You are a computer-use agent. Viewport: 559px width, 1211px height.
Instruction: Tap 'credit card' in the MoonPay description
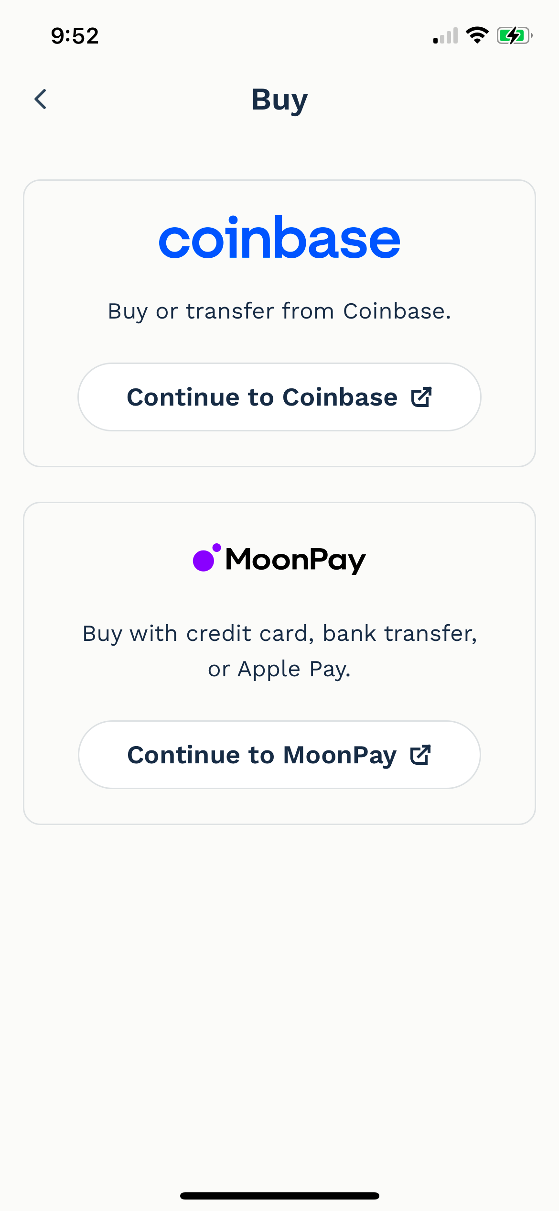(x=250, y=634)
